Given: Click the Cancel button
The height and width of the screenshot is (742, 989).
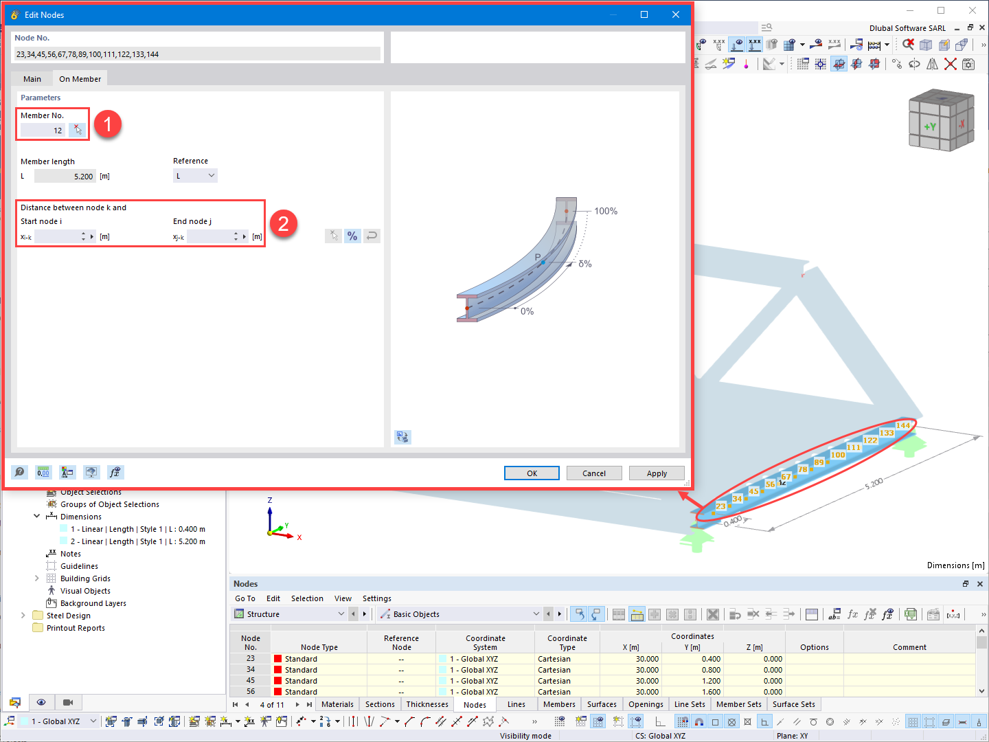Looking at the screenshot, I should [x=594, y=473].
